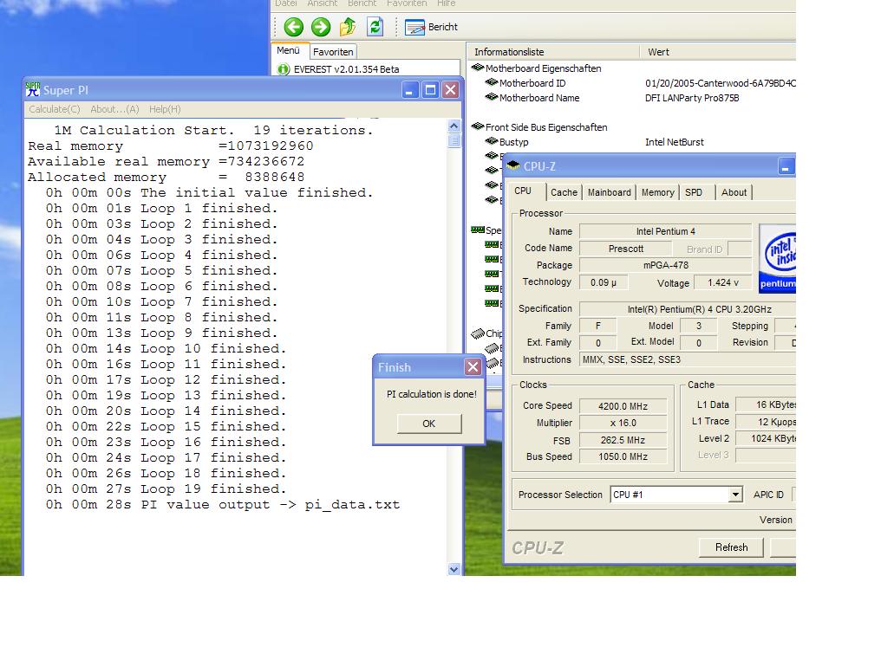Image resolution: width=881 pixels, height=660 pixels.
Task: Minimize the Super PI window
Action: [411, 90]
